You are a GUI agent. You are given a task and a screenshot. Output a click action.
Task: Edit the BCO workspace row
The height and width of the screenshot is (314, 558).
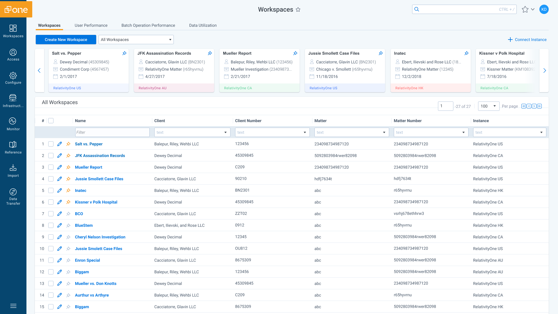(60, 214)
